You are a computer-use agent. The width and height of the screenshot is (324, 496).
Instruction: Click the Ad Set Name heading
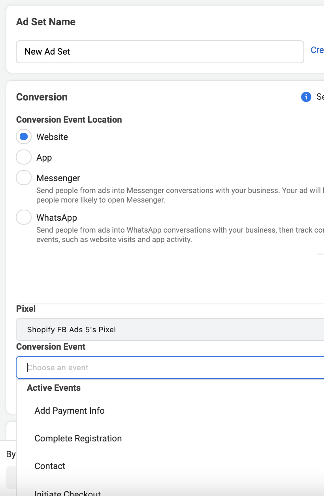point(45,22)
